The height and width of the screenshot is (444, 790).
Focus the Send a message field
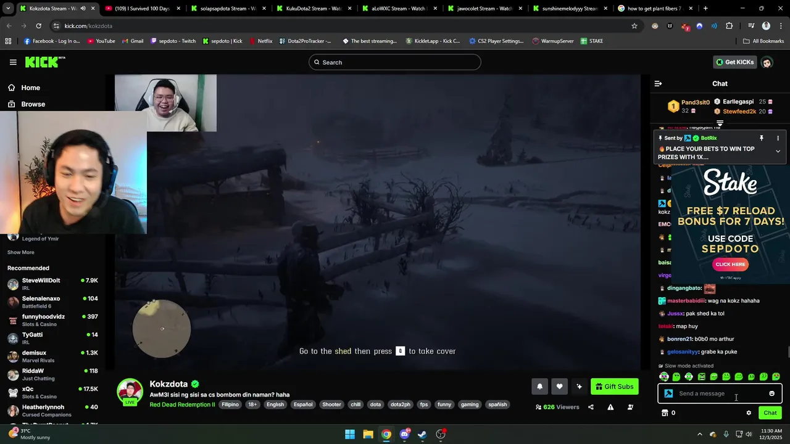coord(719,393)
